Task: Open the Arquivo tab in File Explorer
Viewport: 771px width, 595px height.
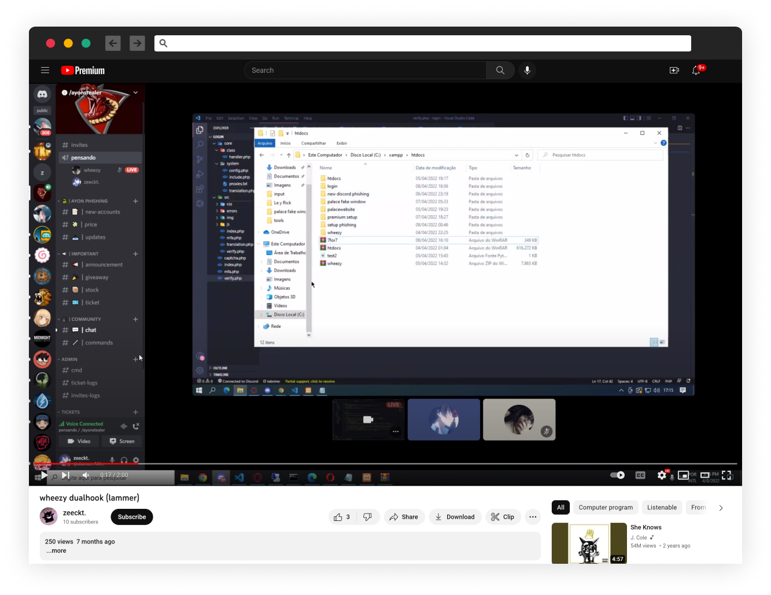Action: pos(265,143)
